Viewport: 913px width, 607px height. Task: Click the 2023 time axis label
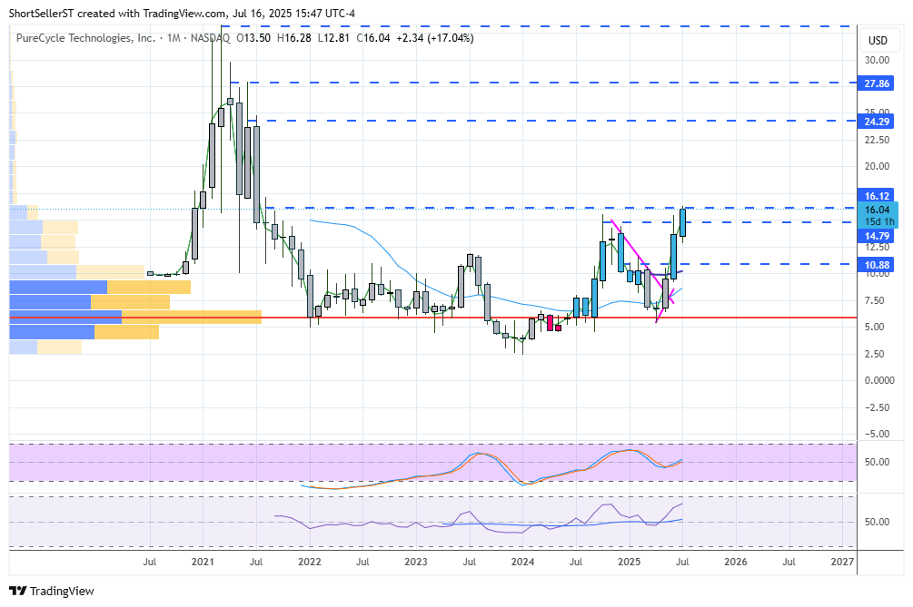[x=416, y=562]
